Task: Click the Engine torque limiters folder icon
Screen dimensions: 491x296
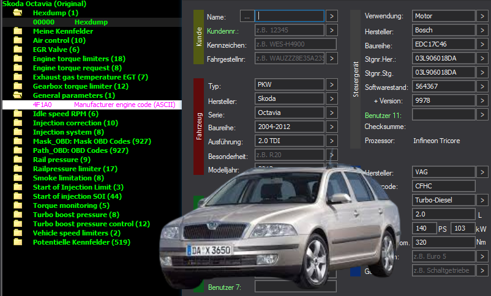Action: click(18, 59)
